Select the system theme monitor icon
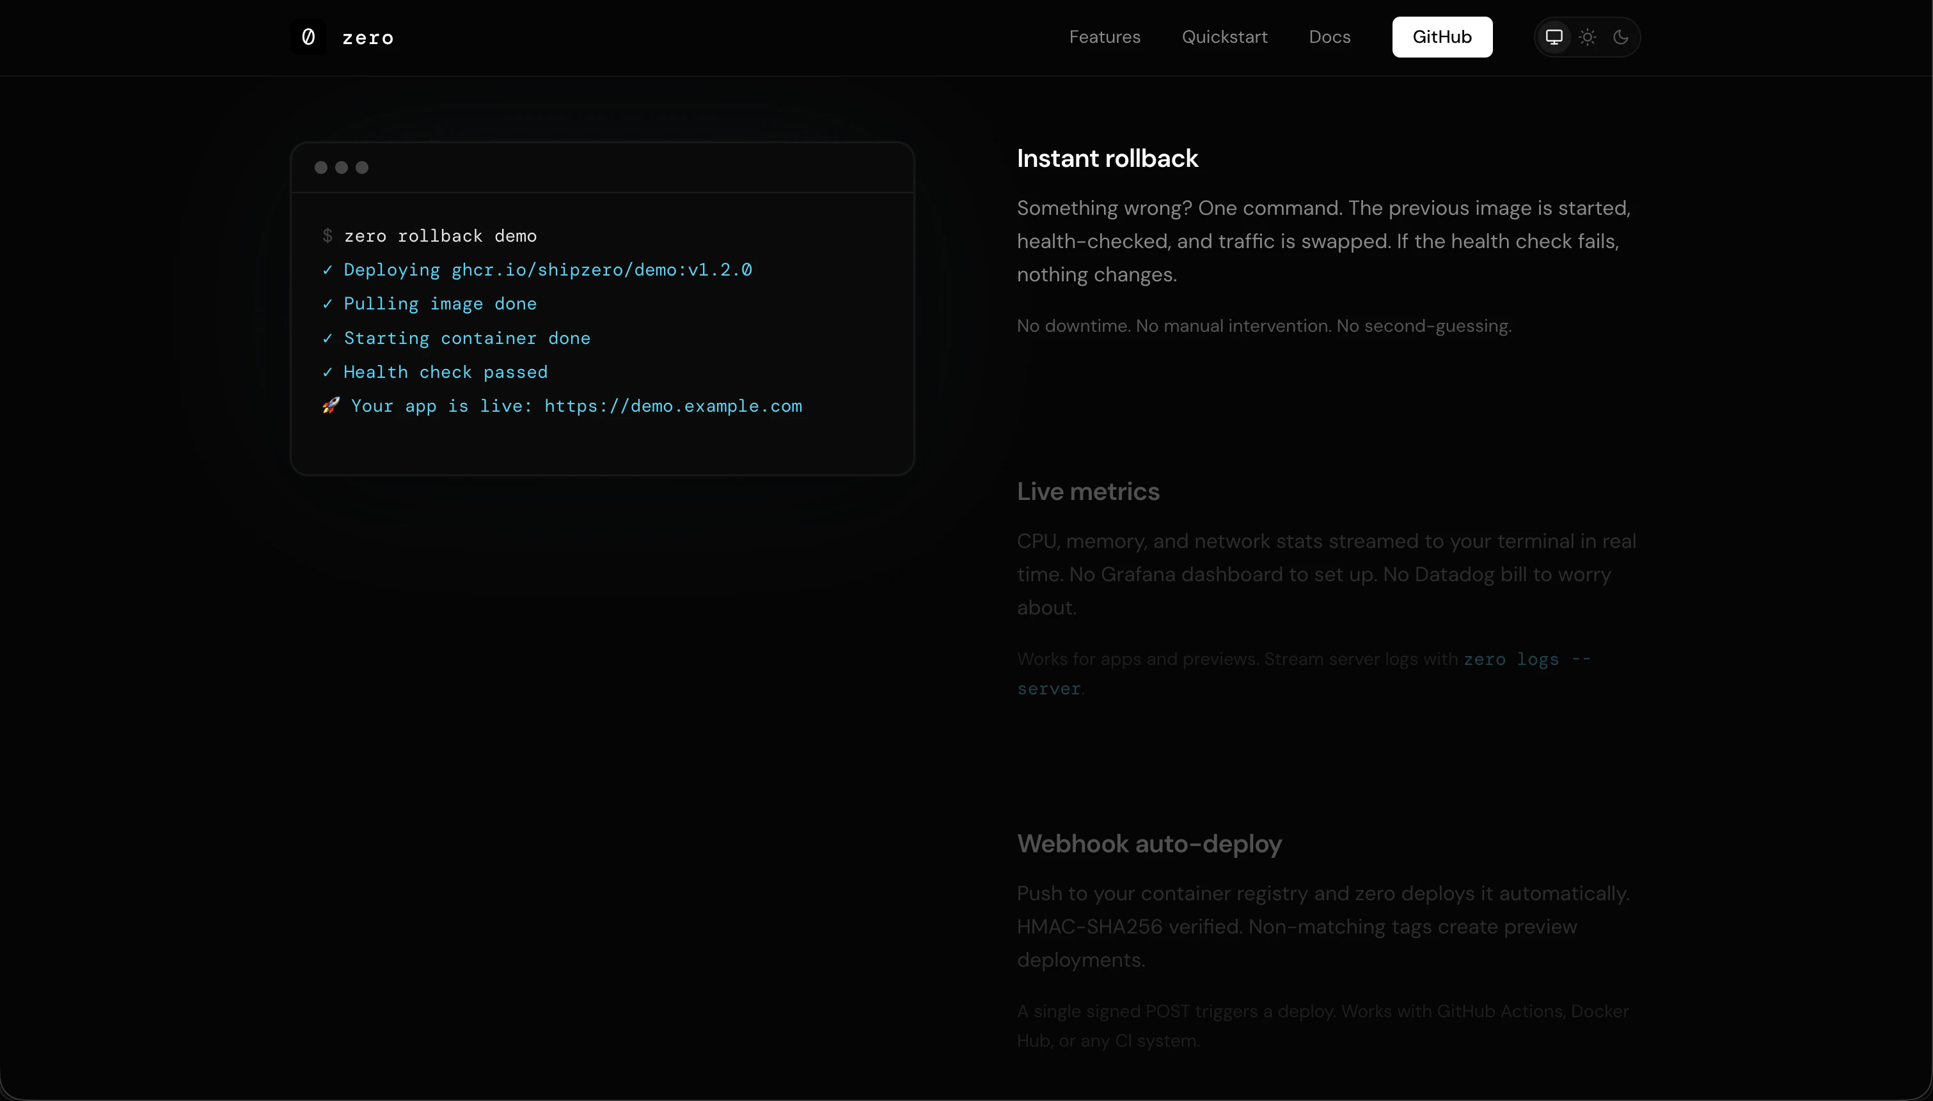Image resolution: width=1933 pixels, height=1101 pixels. click(x=1553, y=36)
